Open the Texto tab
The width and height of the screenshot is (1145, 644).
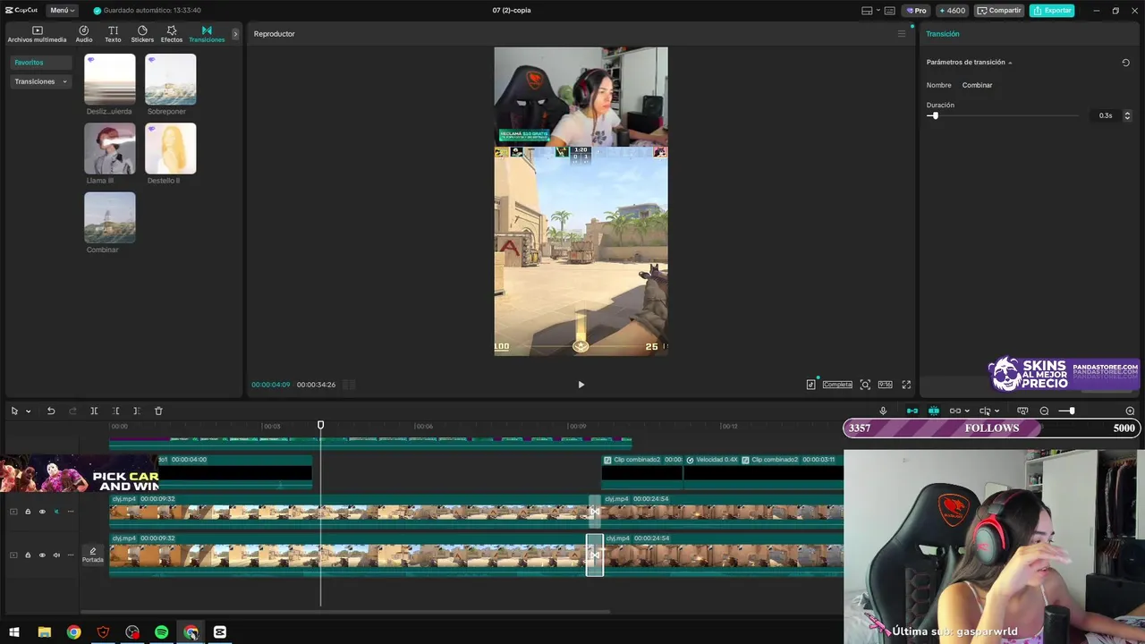point(113,34)
